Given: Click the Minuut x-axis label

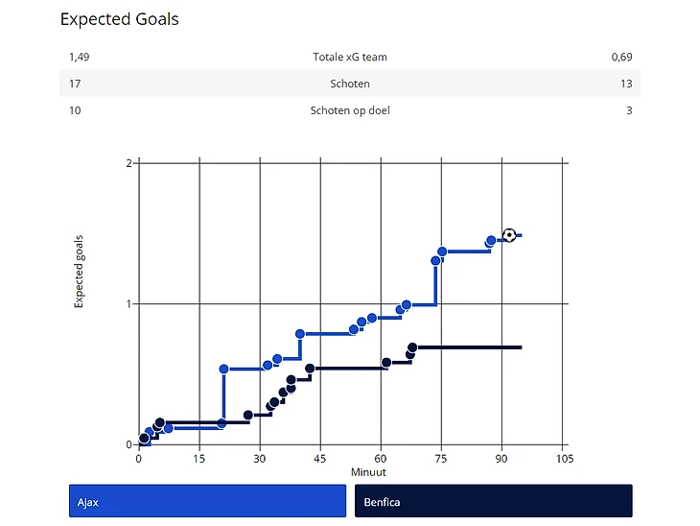Looking at the screenshot, I should pos(351,472).
